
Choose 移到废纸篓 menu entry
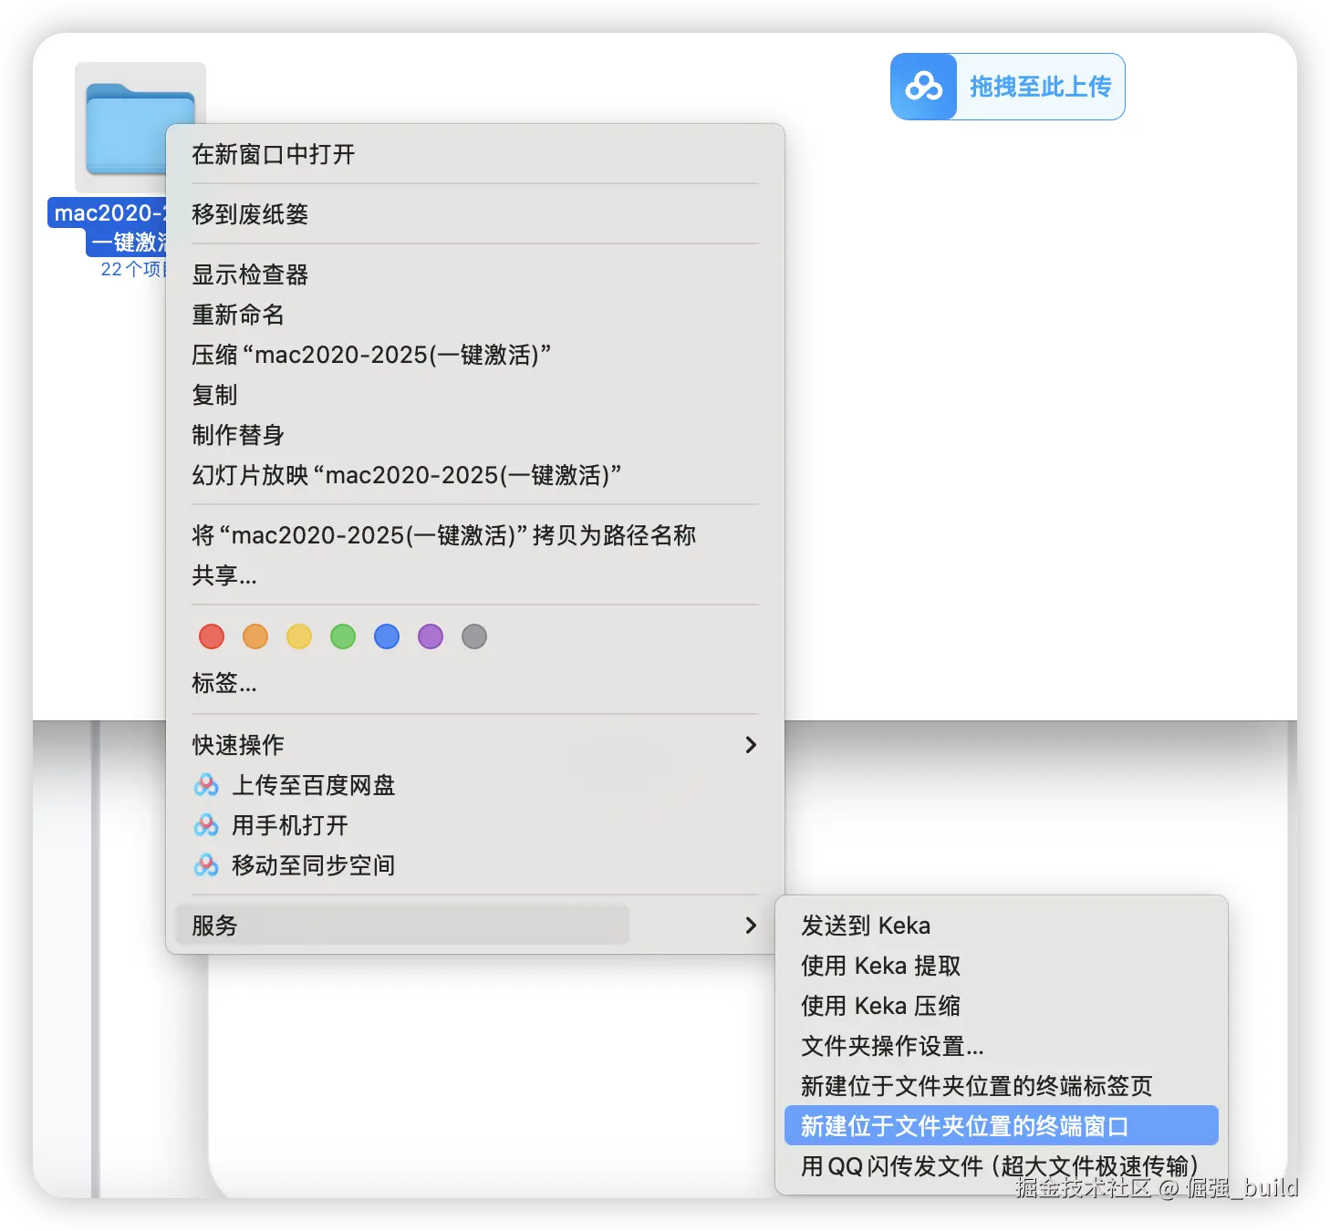475,214
